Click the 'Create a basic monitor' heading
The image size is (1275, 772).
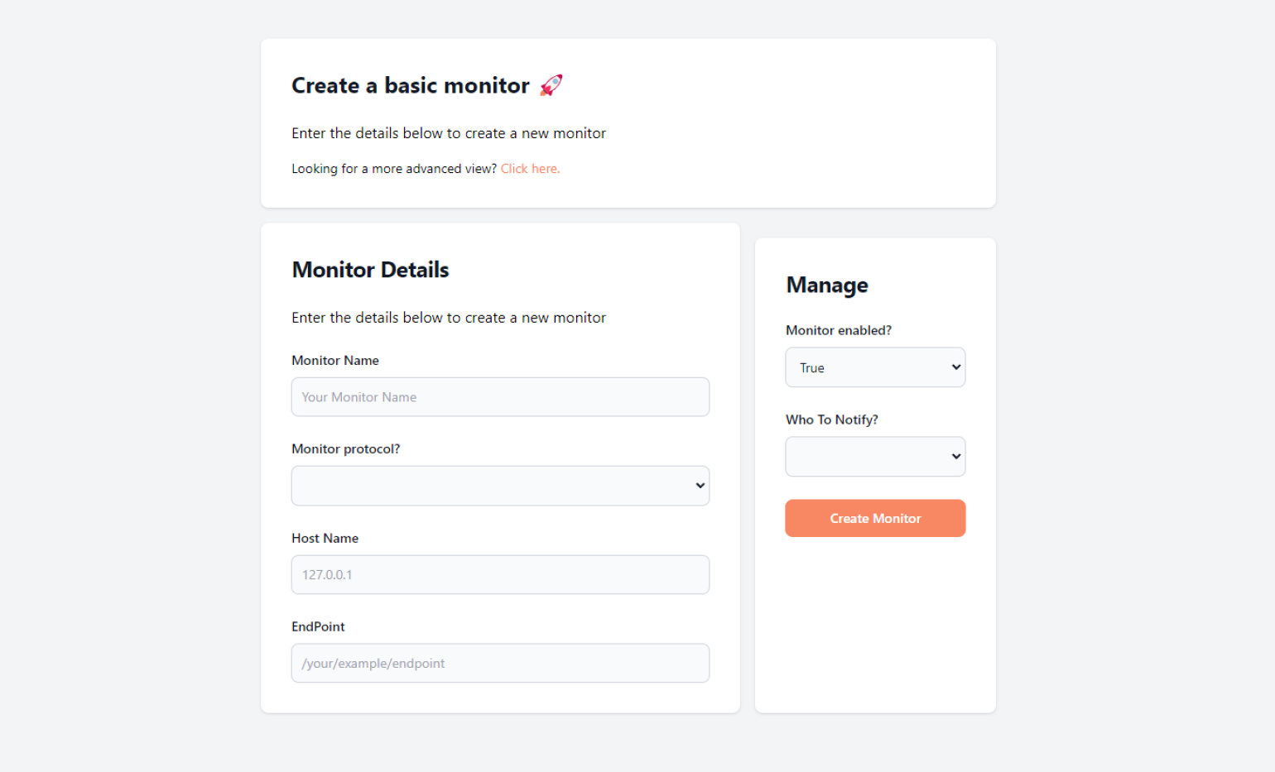(x=410, y=86)
